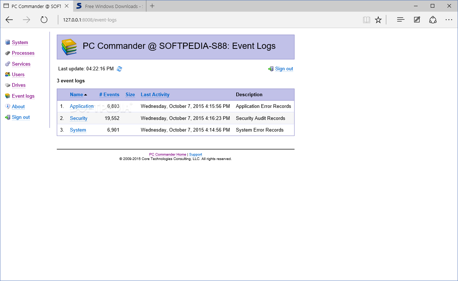This screenshot has height=281, width=458.
Task: Close the browser window
Action: click(x=449, y=6)
